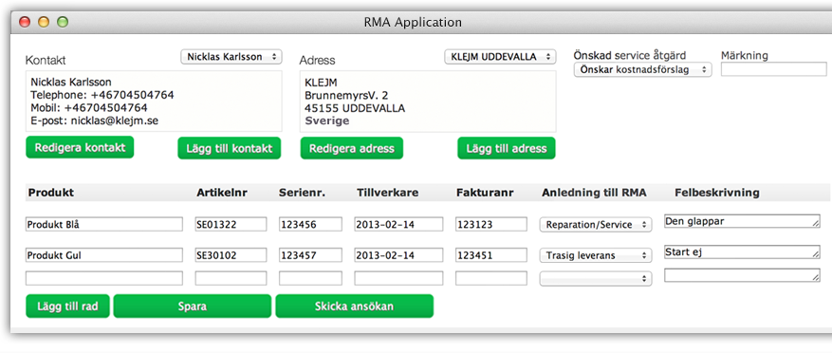Click Lägg till kontakt button

click(230, 148)
